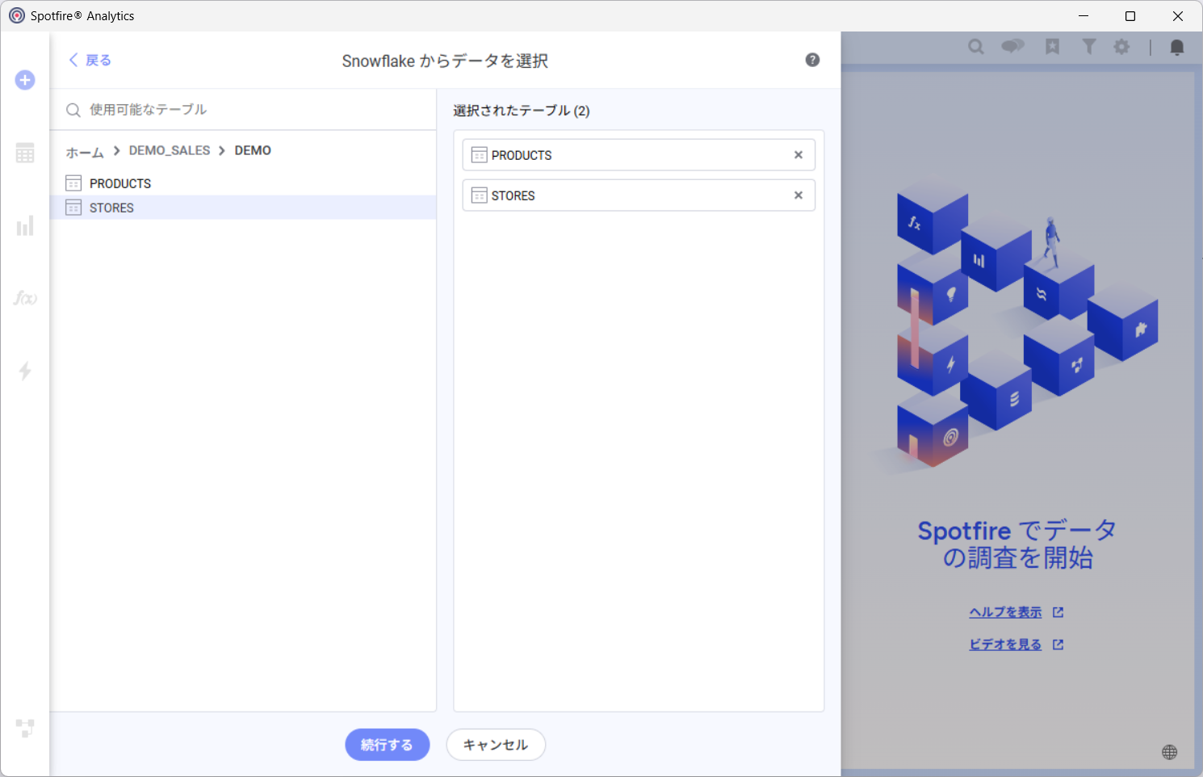The width and height of the screenshot is (1203, 777).
Task: Click the selected PRODUCTS table entry
Action: [639, 155]
